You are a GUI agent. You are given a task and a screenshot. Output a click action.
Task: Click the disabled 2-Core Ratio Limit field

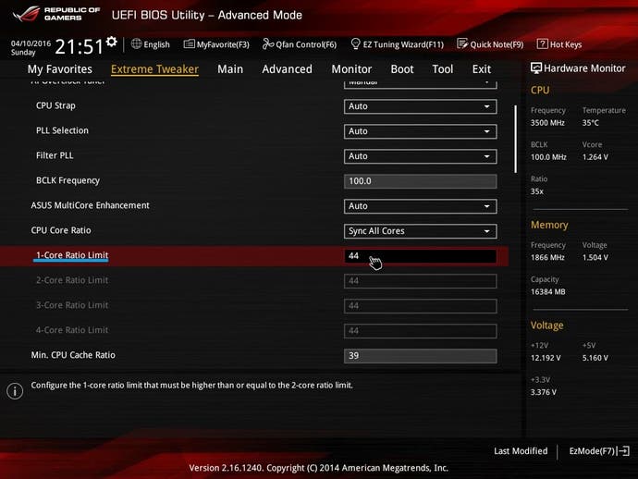pyautogui.click(x=421, y=281)
